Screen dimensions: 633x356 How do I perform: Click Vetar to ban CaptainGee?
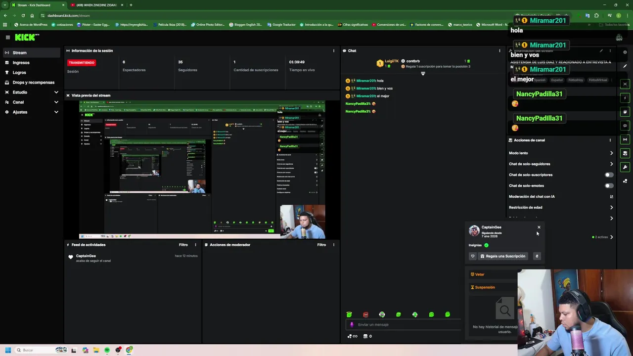478,274
